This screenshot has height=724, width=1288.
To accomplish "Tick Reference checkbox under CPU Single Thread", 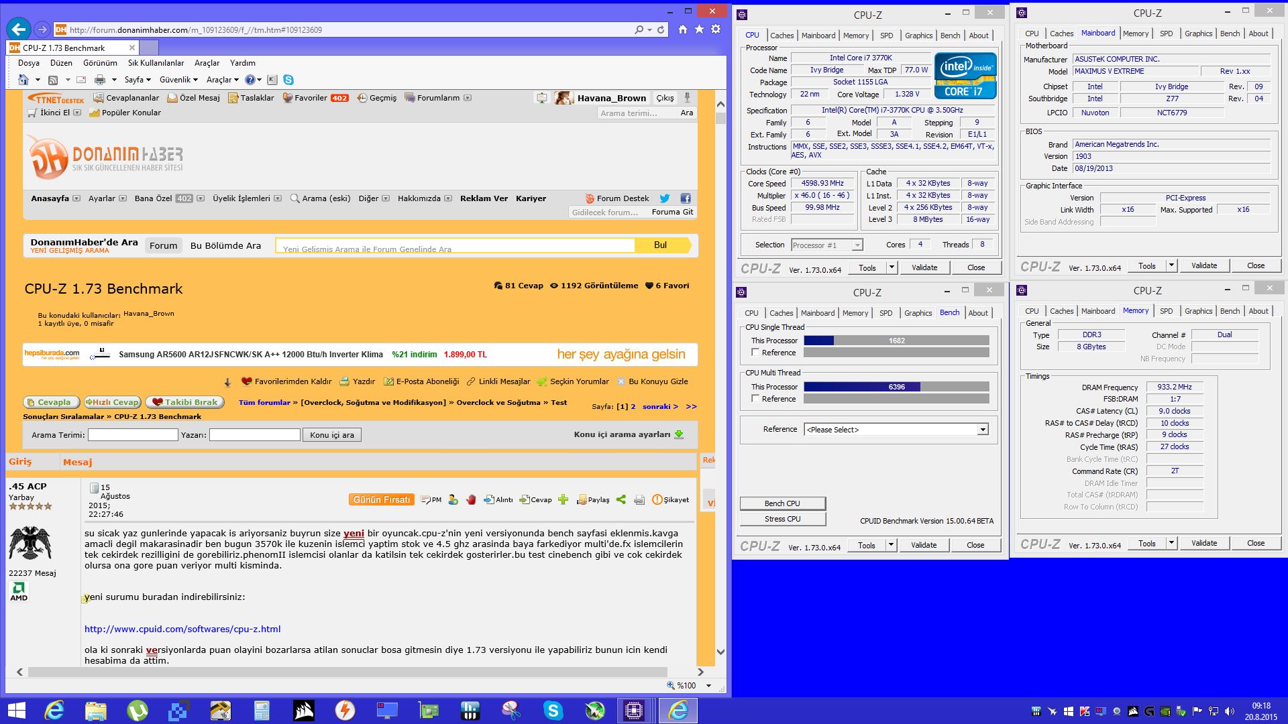I will click(x=755, y=353).
